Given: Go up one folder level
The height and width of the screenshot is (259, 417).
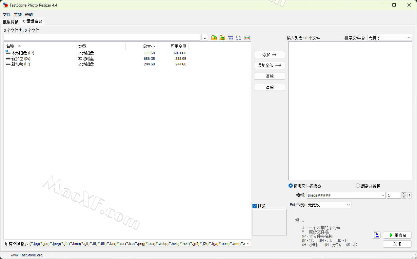Looking at the screenshot, I should tap(214, 38).
